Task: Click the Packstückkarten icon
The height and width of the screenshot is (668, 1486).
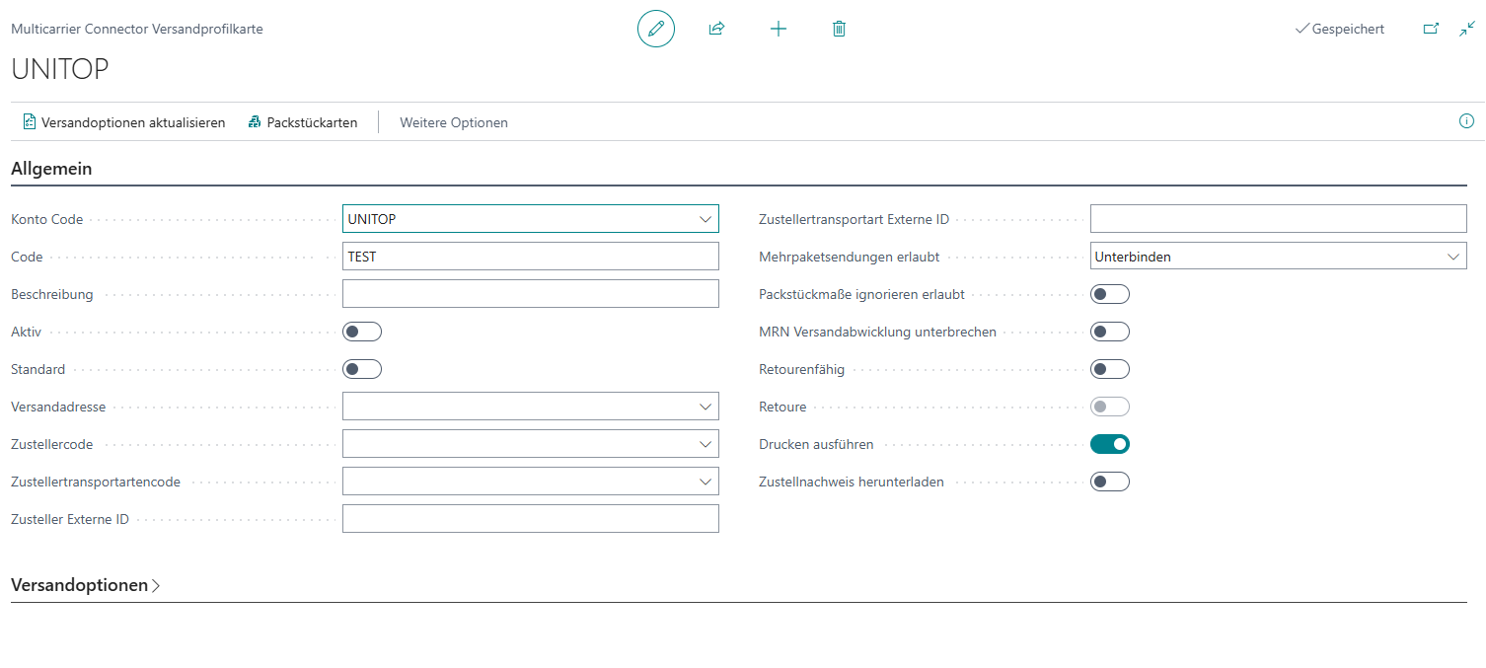Action: coord(255,122)
